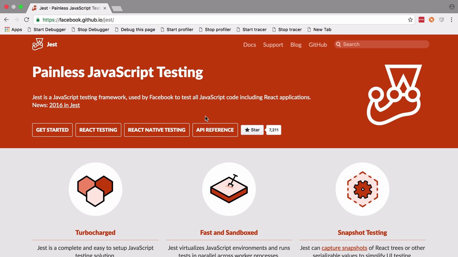This screenshot has height=257, width=458.
Task: Click the GET STARTED button
Action: 52,130
